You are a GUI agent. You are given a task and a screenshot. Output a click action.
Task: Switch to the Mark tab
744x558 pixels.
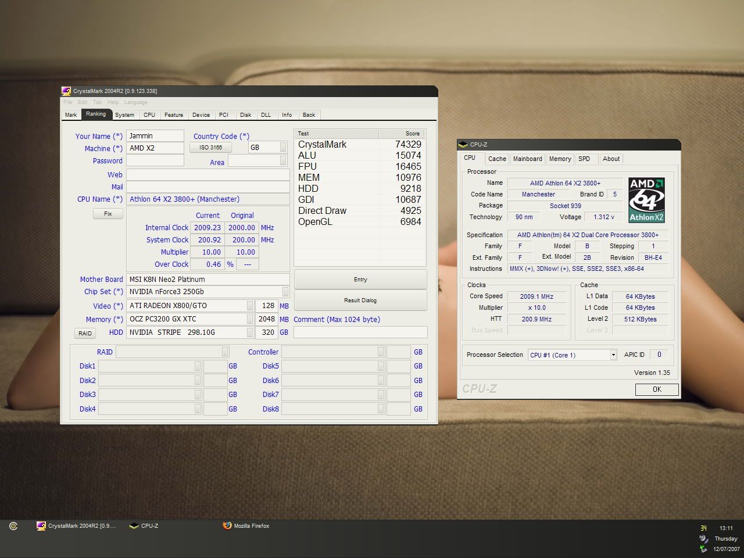pos(71,115)
